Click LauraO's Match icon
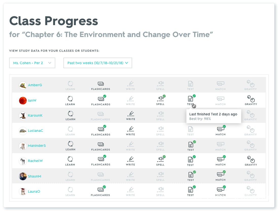Viewport: 280px width, 213px height. 220,190
